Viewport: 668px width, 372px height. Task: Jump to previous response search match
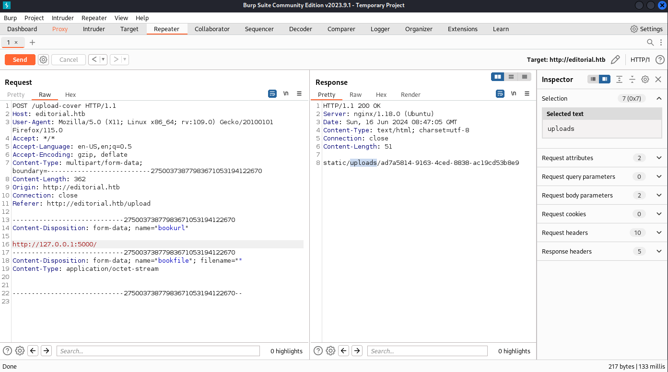click(343, 351)
